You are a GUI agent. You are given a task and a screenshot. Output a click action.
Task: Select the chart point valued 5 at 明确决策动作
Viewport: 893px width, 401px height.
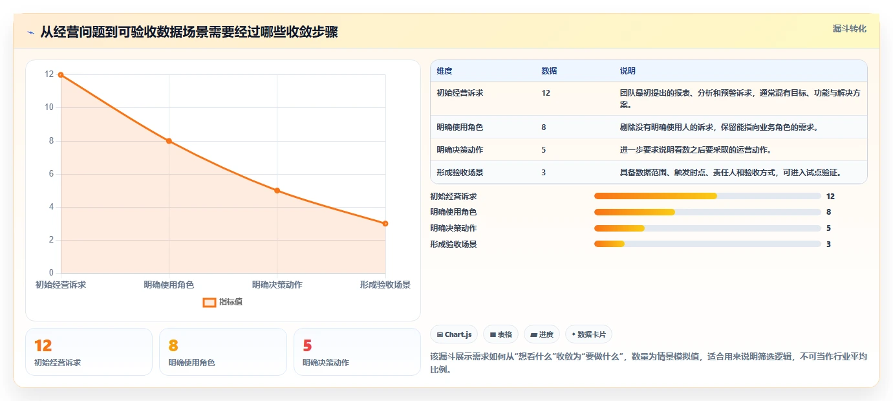tap(277, 191)
